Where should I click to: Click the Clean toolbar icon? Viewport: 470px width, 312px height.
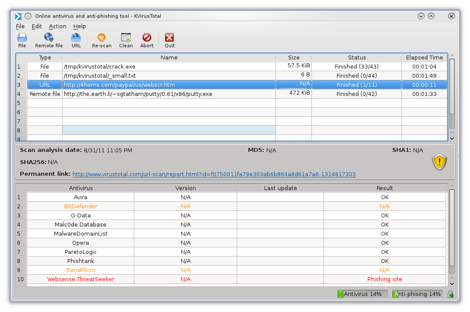click(x=126, y=40)
